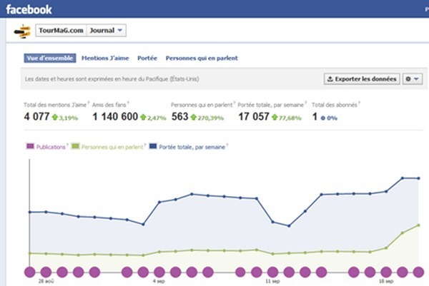Click help icon beside Publications legend
The height and width of the screenshot is (286, 429).
coord(68,145)
